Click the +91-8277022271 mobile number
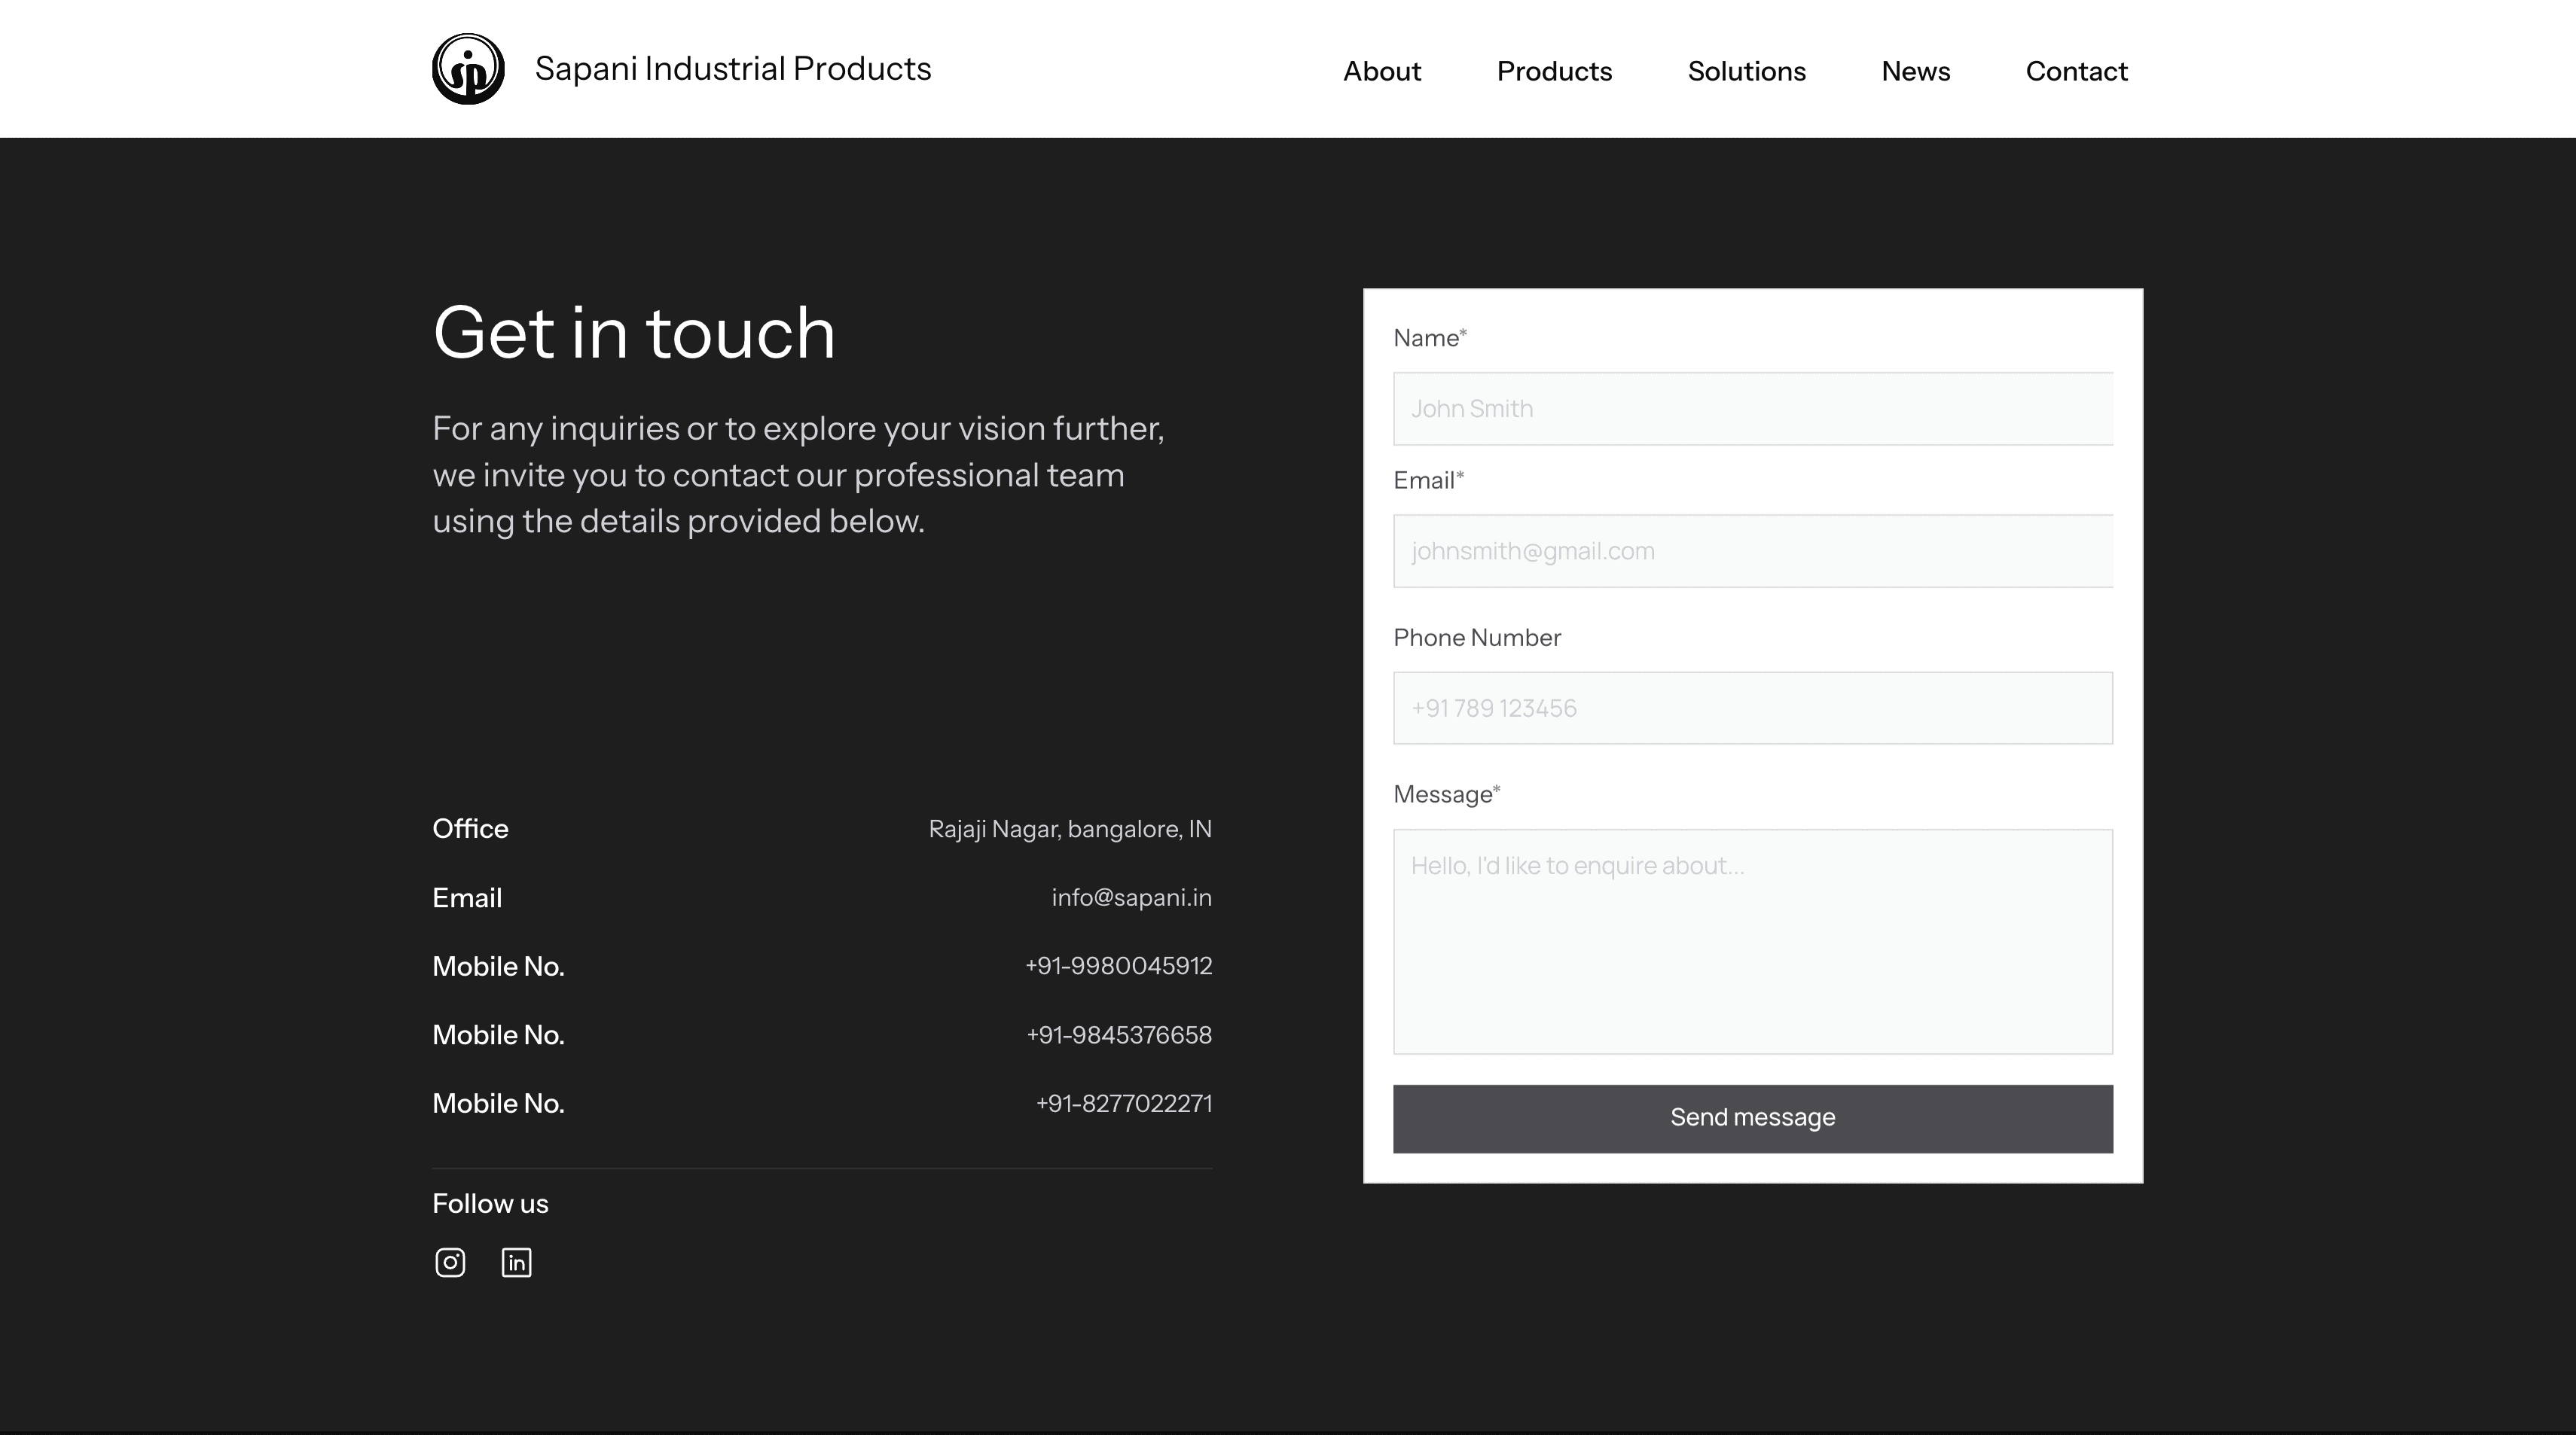This screenshot has height=1435, width=2576. point(1123,1103)
